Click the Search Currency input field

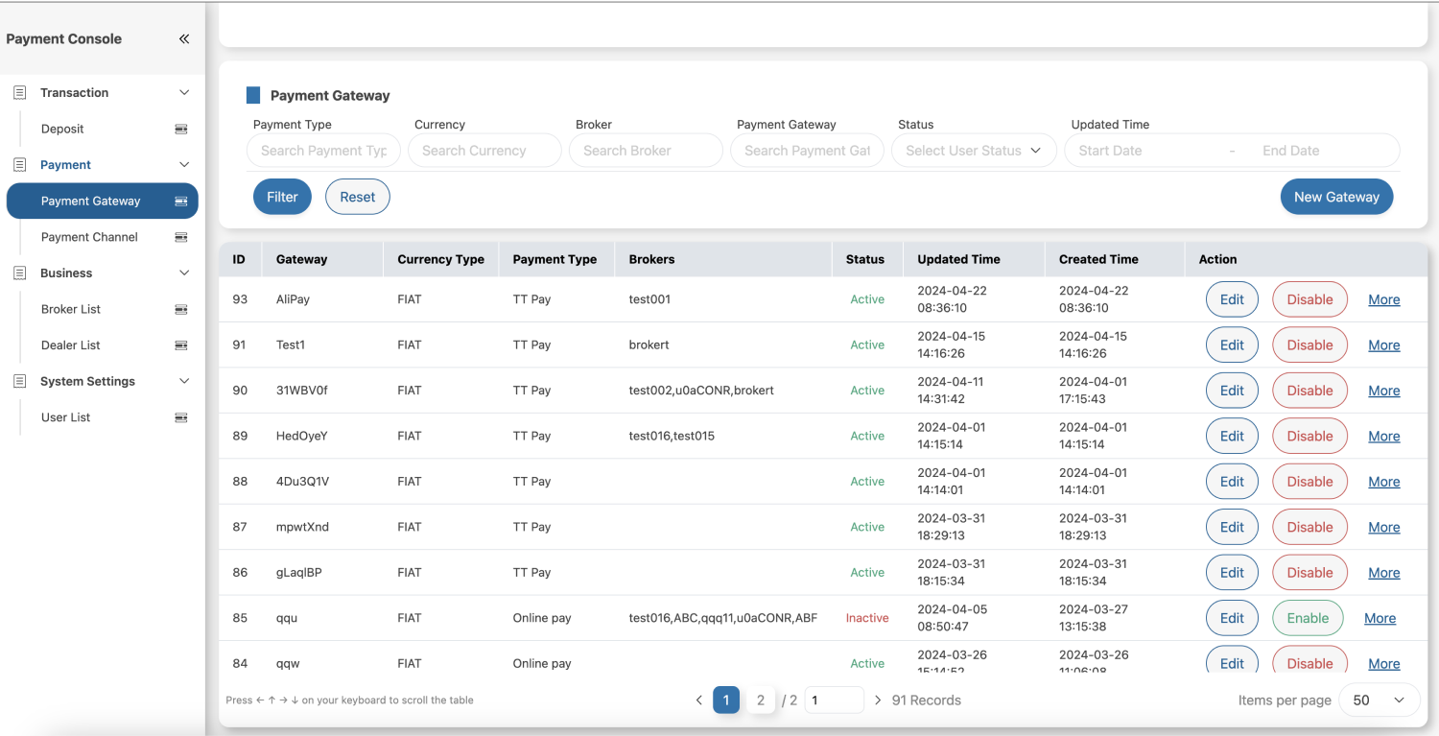coord(484,151)
